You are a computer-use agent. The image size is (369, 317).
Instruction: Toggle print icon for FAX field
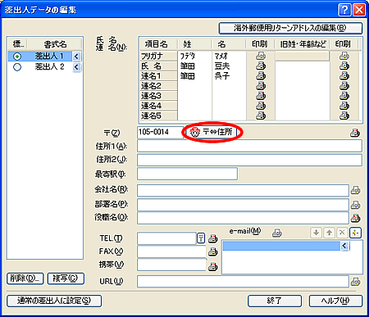(212, 251)
